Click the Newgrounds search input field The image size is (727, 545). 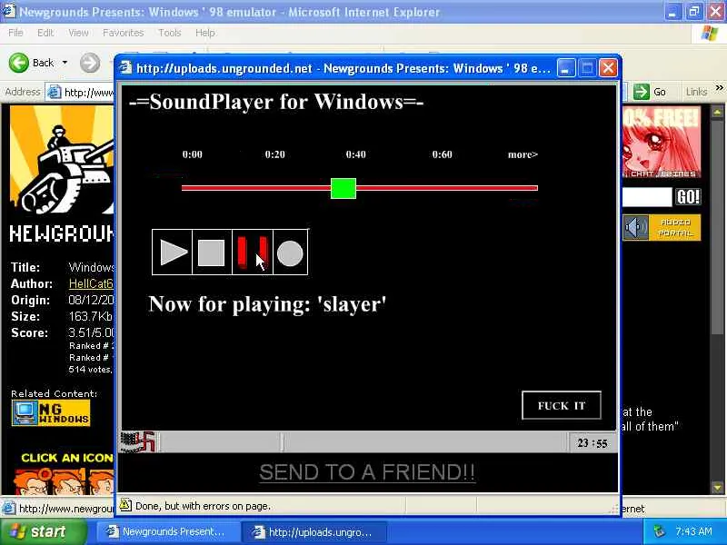point(647,197)
